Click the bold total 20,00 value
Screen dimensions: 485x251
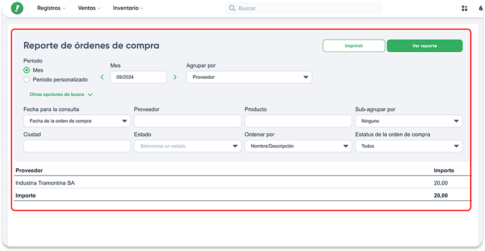[x=441, y=195]
